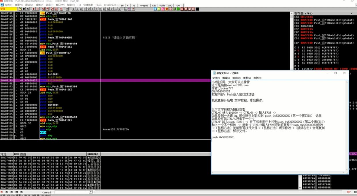The image size is (357, 196).
Task: Launch Calc from the menu bar button
Action: click(154, 5)
